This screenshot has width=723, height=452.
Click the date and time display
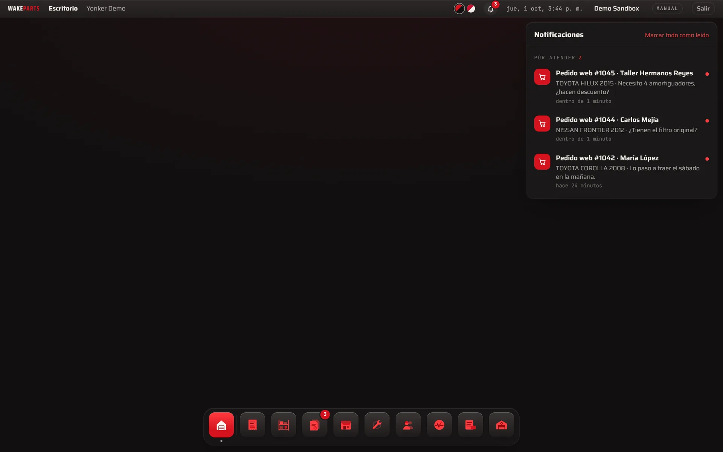(544, 8)
